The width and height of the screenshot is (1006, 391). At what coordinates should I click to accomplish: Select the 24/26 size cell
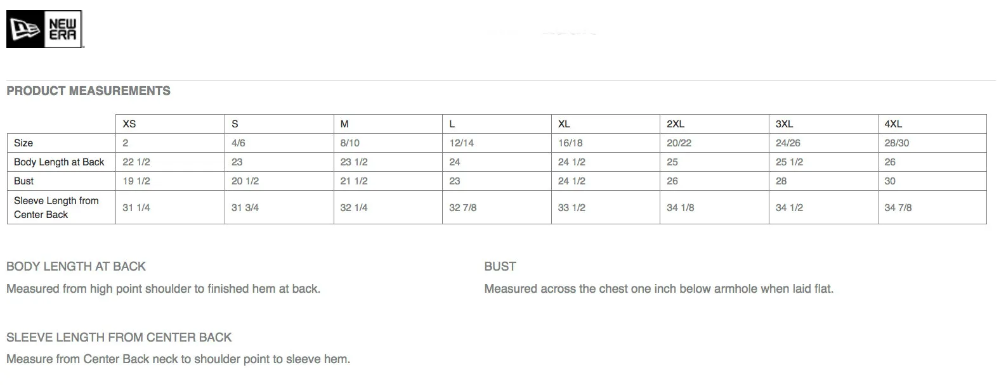[823, 143]
